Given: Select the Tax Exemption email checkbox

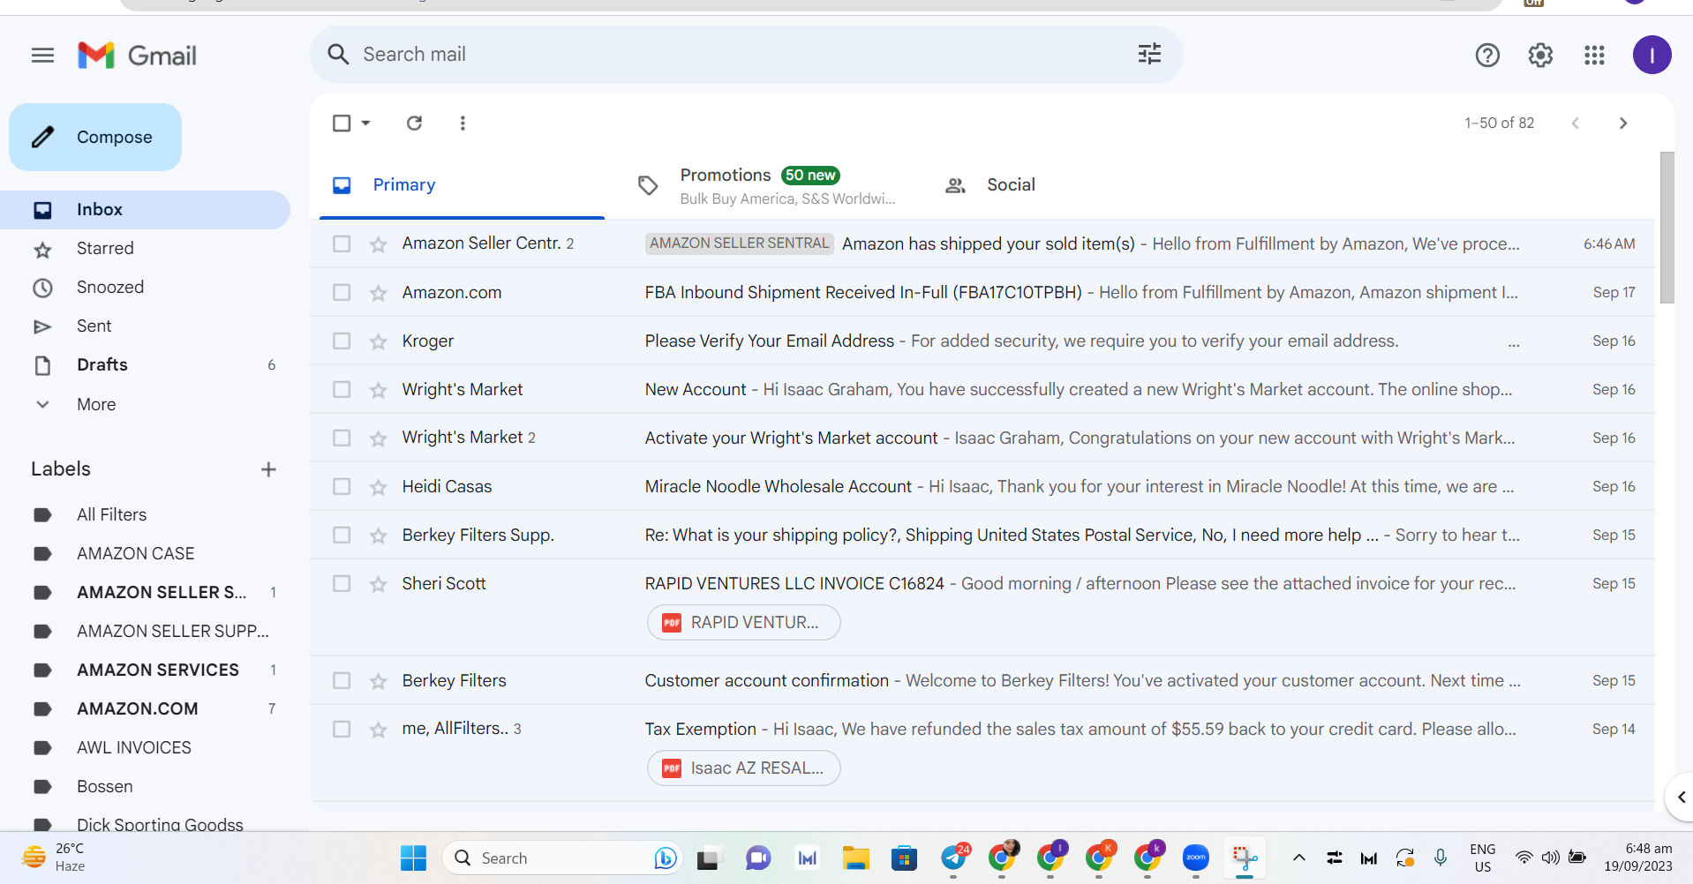Looking at the screenshot, I should pyautogui.click(x=342, y=729).
